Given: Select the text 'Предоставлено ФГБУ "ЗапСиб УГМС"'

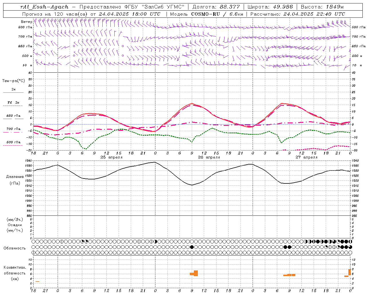Looking at the screenshot, I should pos(132,7).
